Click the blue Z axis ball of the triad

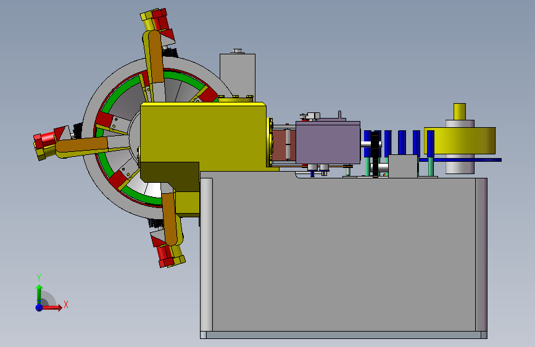[x=39, y=307]
